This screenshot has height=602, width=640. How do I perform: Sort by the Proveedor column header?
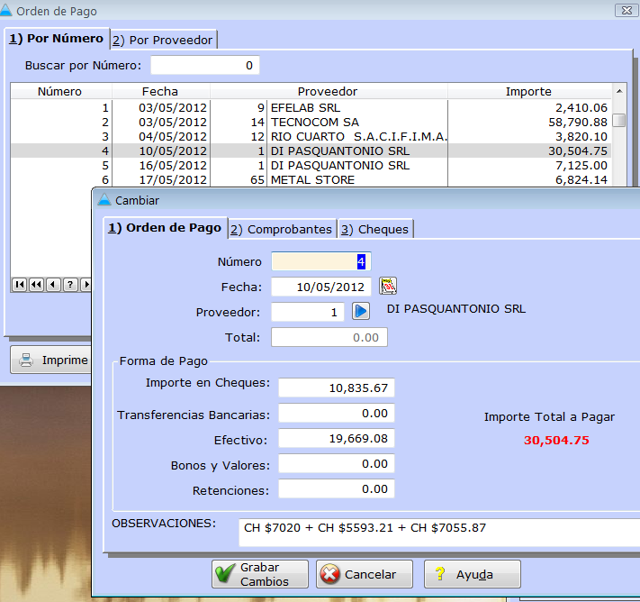pyautogui.click(x=328, y=91)
